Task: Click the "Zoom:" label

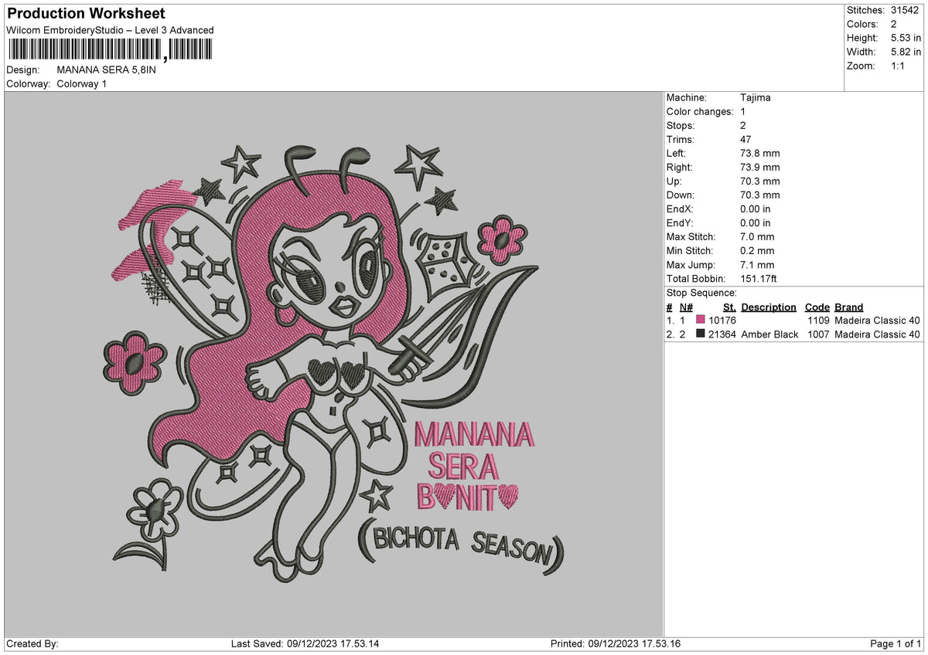Action: pos(861,66)
